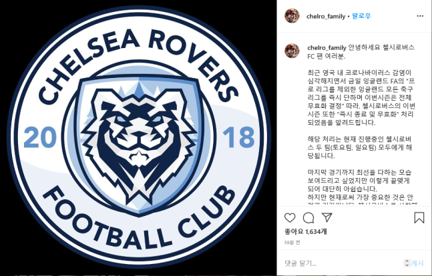Click the profile picture beside the caption
This screenshot has width=432, height=276.
click(292, 51)
